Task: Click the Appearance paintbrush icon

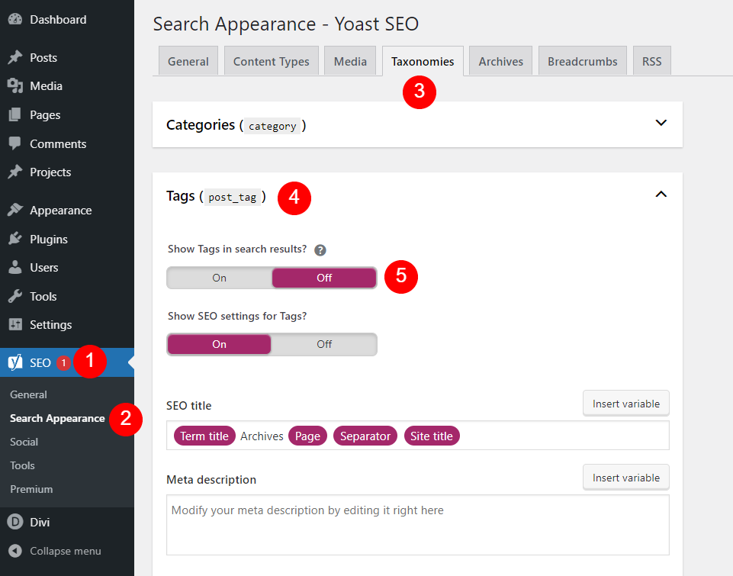Action: pyautogui.click(x=15, y=210)
